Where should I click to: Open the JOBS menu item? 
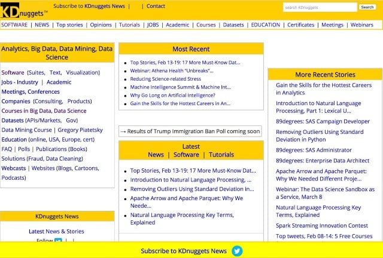153,25
